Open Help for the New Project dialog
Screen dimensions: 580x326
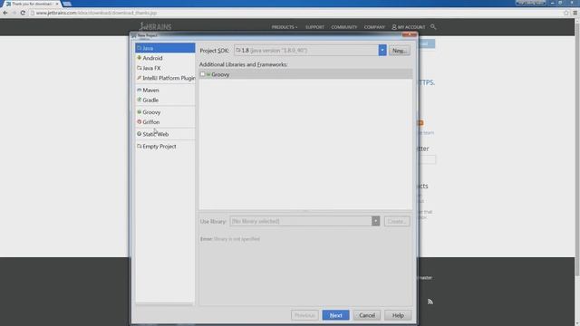point(398,315)
